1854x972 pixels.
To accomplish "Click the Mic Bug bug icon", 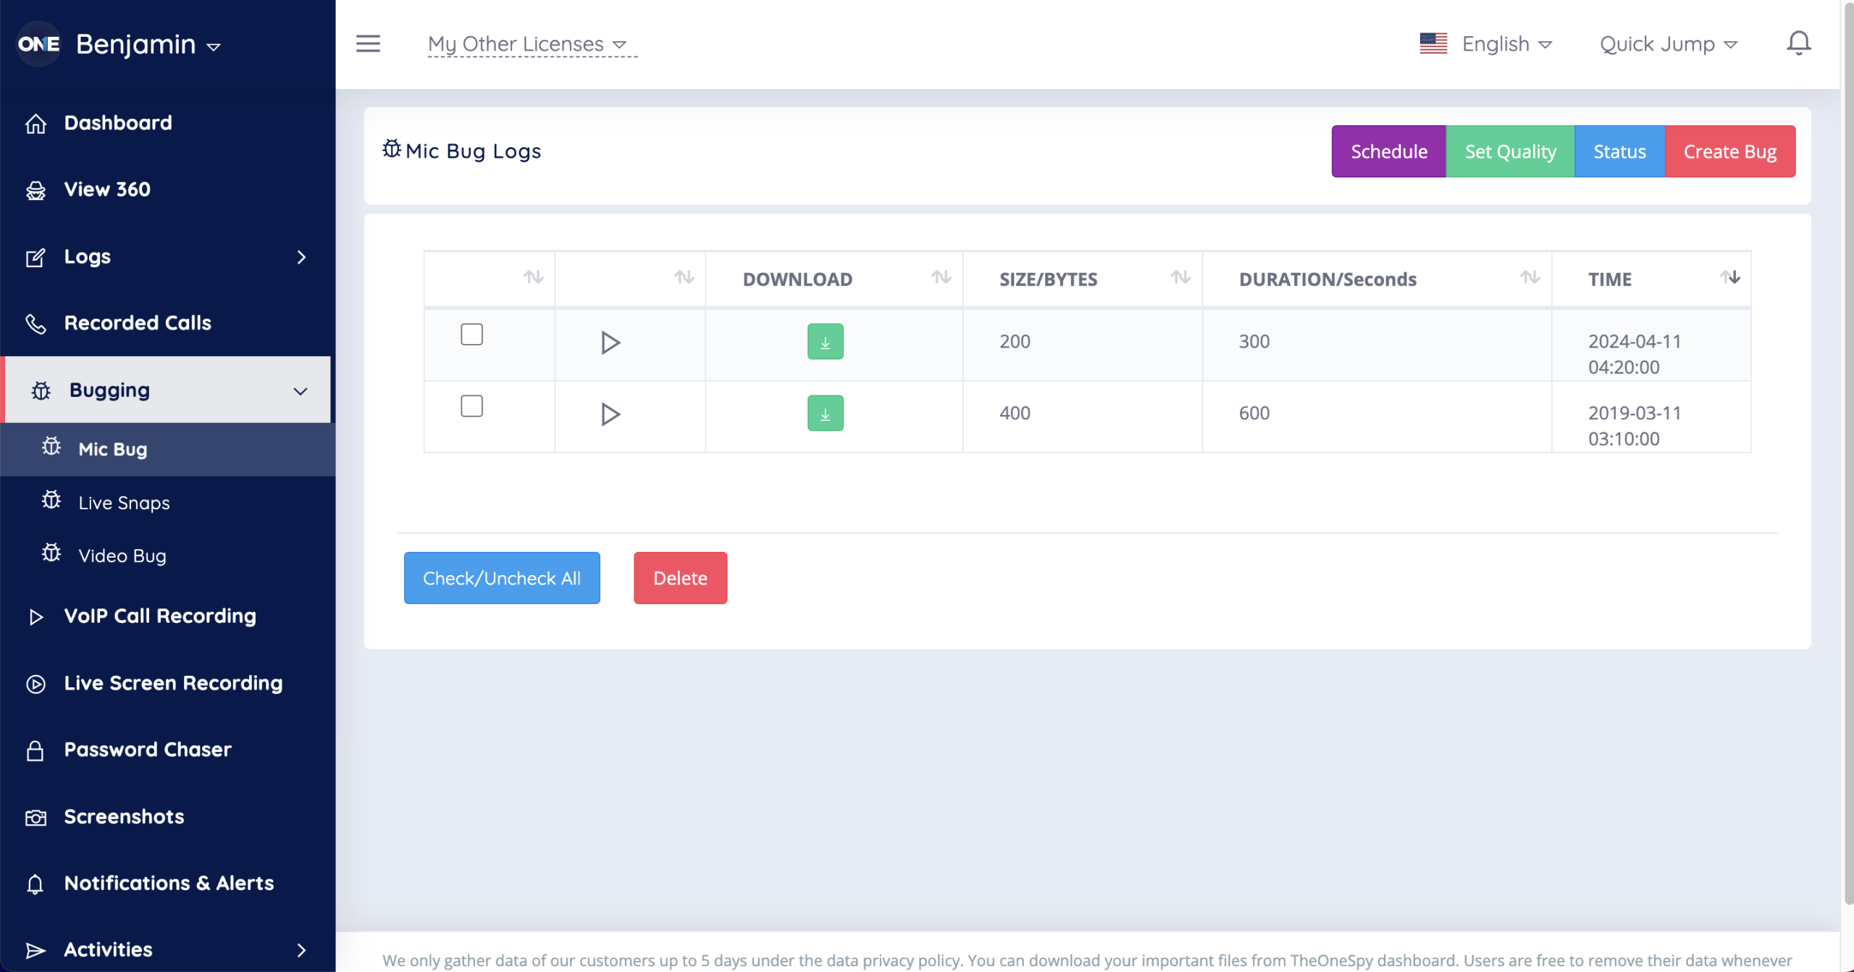I will pyautogui.click(x=51, y=447).
